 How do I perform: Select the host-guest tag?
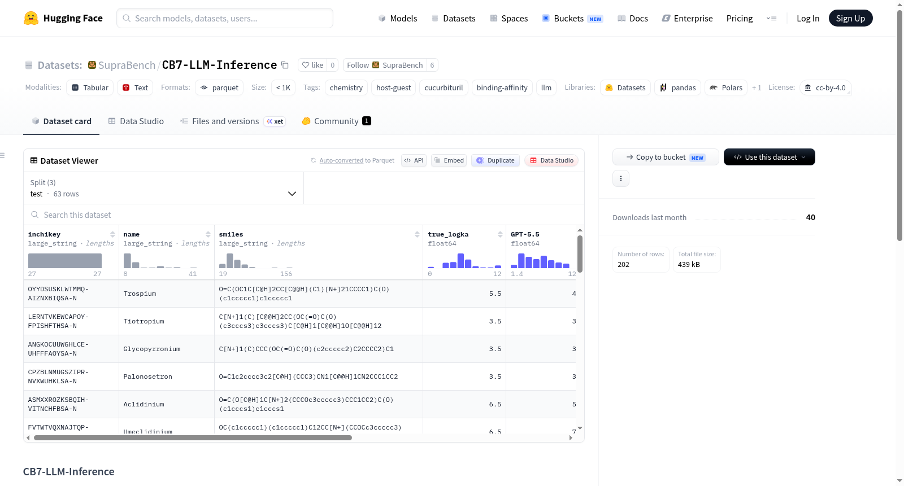tap(393, 87)
